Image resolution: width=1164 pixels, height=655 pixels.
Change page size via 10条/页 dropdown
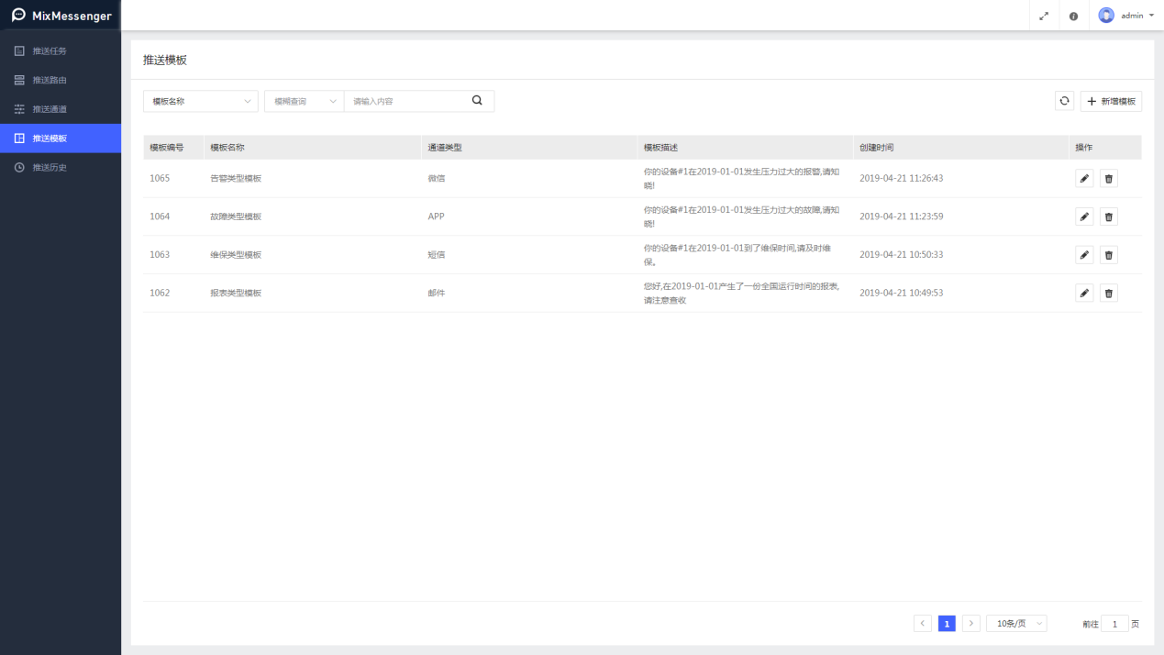pos(1016,624)
